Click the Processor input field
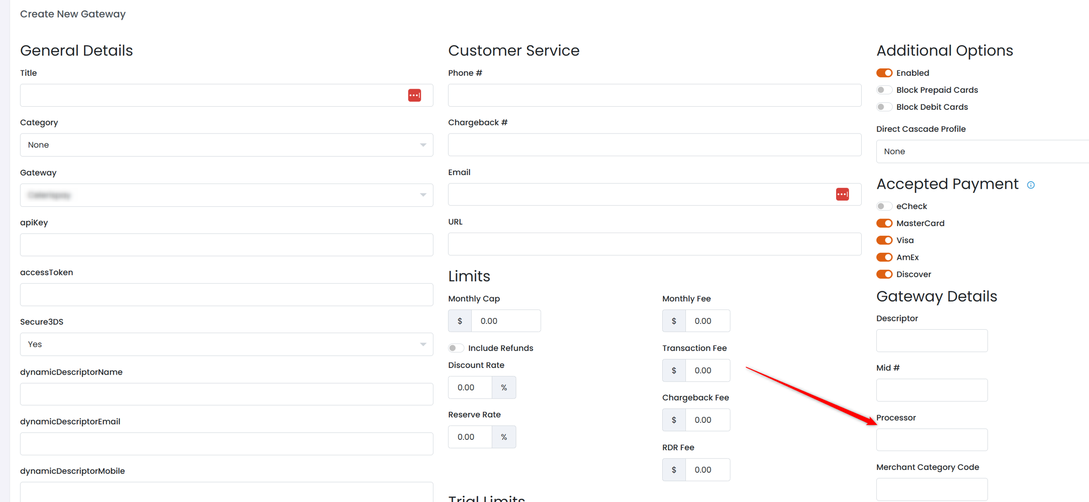Image resolution: width=1089 pixels, height=502 pixels. [x=932, y=440]
